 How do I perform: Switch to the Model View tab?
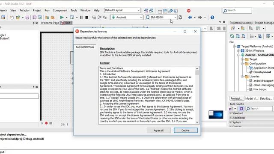[251, 98]
